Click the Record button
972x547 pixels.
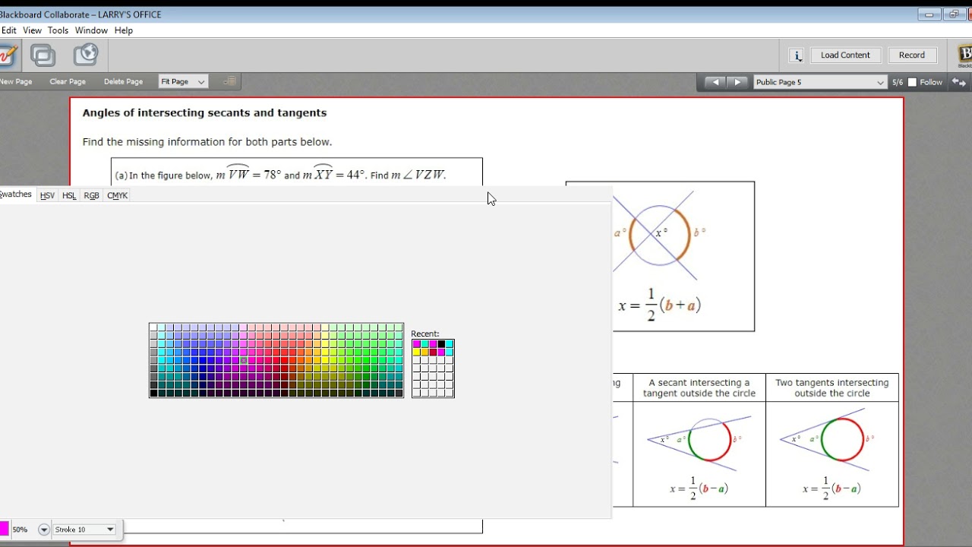click(x=912, y=55)
